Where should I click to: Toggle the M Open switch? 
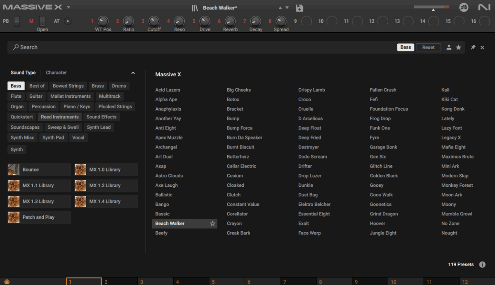pos(42,21)
